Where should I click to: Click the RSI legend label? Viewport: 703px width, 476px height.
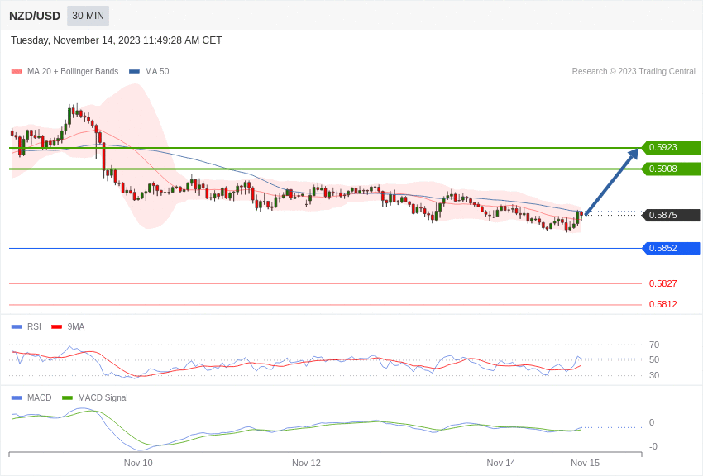34,327
